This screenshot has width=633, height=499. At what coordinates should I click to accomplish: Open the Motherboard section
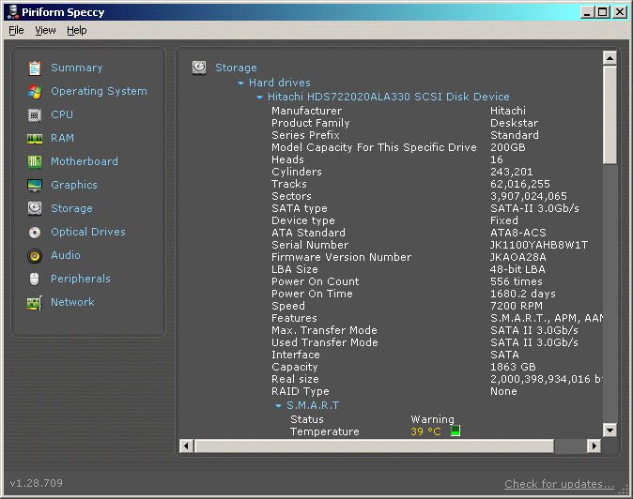tap(85, 161)
